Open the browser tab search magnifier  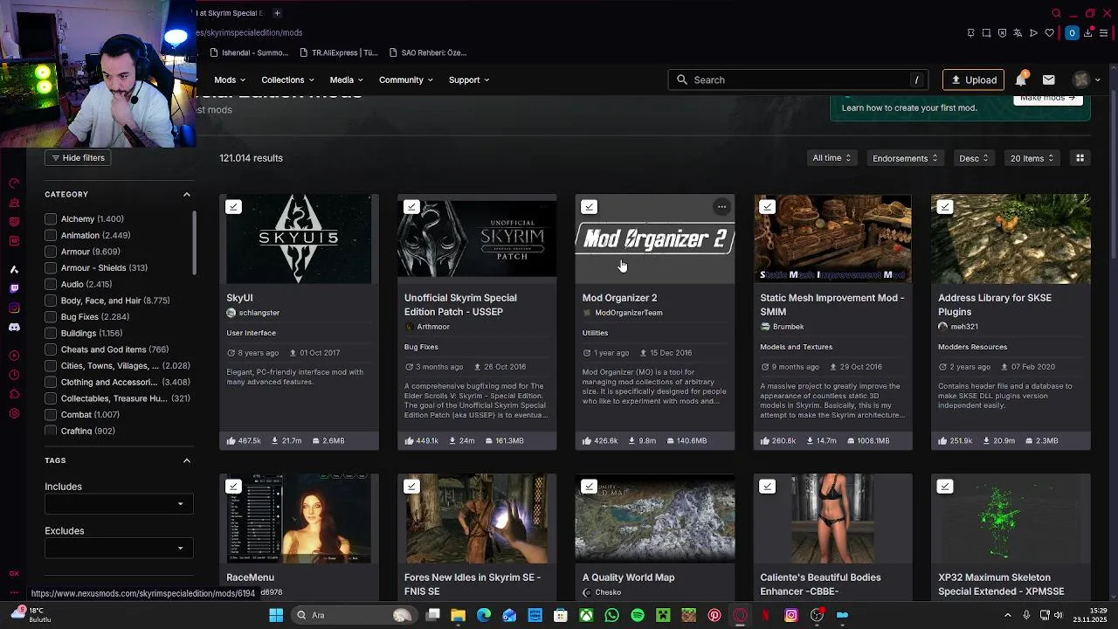point(1056,13)
